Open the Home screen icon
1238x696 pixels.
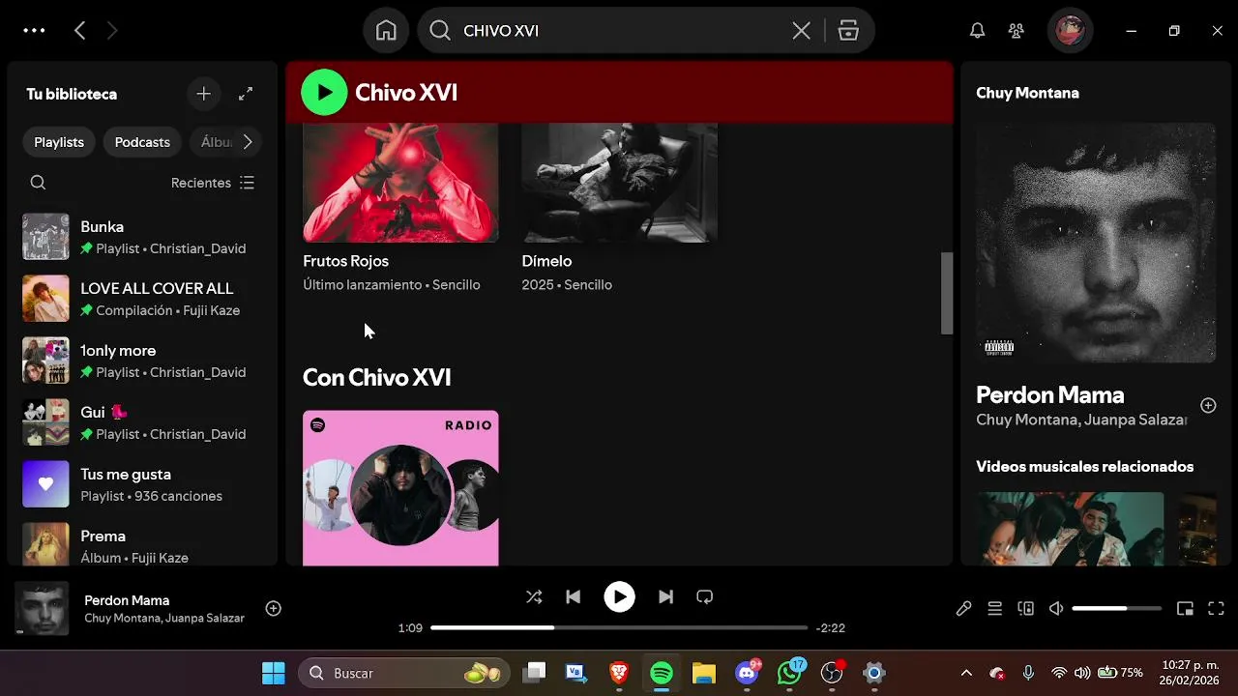(386, 31)
